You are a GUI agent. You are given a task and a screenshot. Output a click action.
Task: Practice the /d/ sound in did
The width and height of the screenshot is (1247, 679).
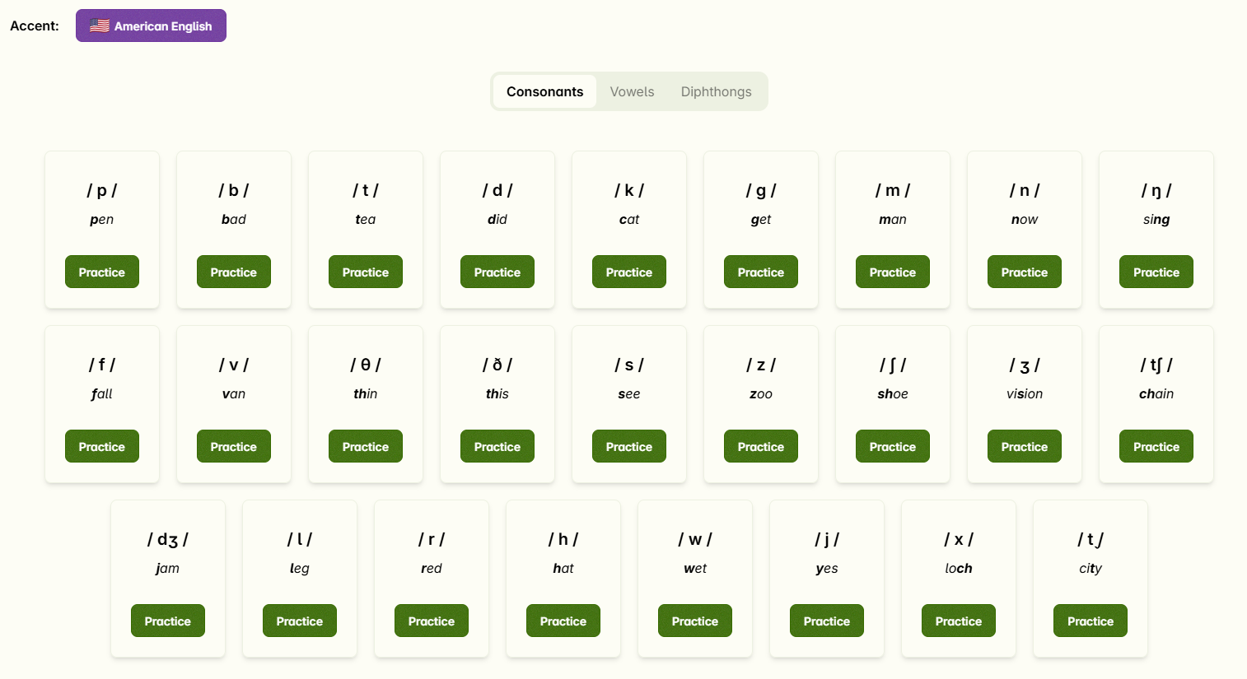497,272
